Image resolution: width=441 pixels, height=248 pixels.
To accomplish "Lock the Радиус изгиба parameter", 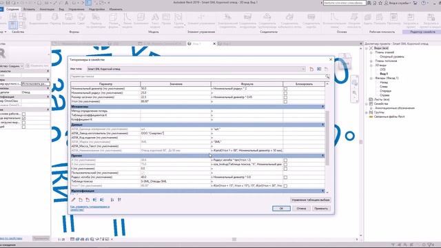I will [285, 178].
